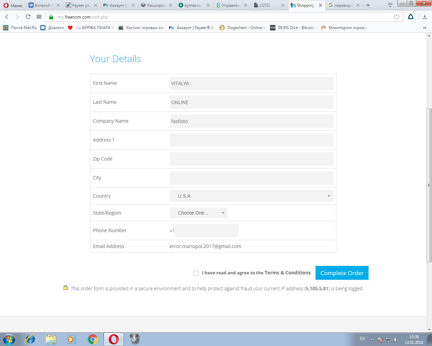This screenshot has height=346, width=432.
Task: Click the Address 1 input field
Action: tap(251, 140)
